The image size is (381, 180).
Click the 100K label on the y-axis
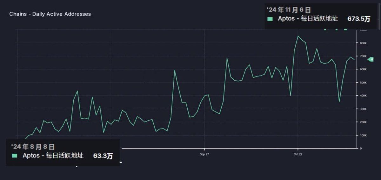(363, 135)
